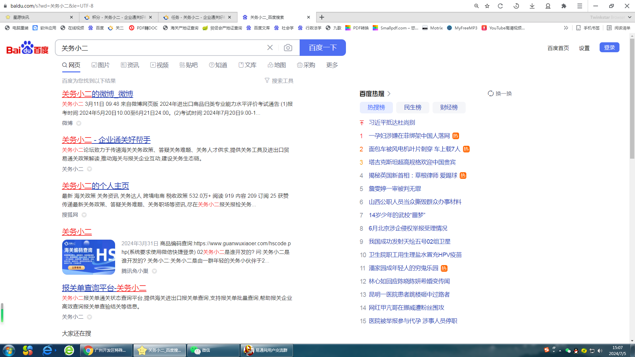Screen dimensions: 635x357
Task: Click the zoom magnifier icon in address bar
Action: click(477, 6)
